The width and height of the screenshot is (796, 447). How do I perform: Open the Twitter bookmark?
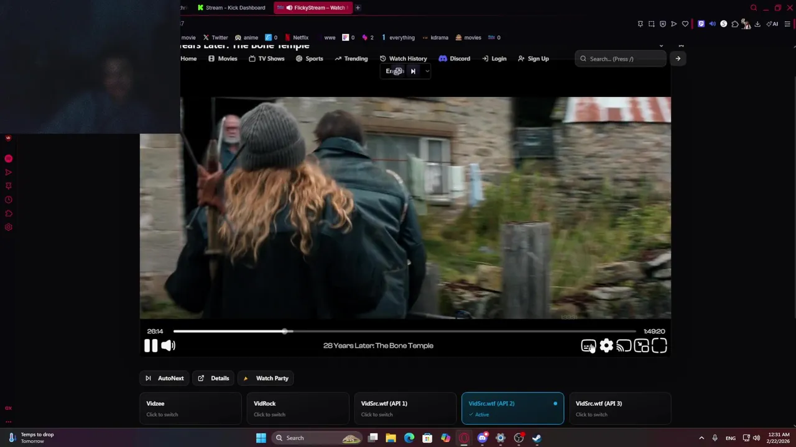pyautogui.click(x=215, y=37)
